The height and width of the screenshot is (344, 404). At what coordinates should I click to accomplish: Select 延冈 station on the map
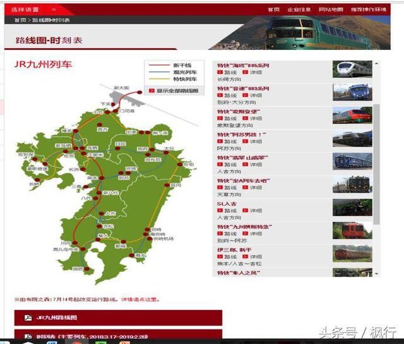tap(167, 185)
